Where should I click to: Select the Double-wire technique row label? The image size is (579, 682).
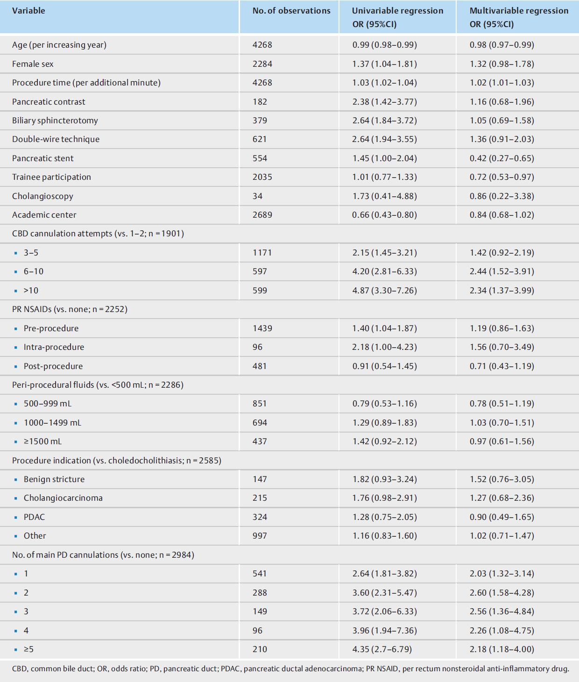pos(56,139)
